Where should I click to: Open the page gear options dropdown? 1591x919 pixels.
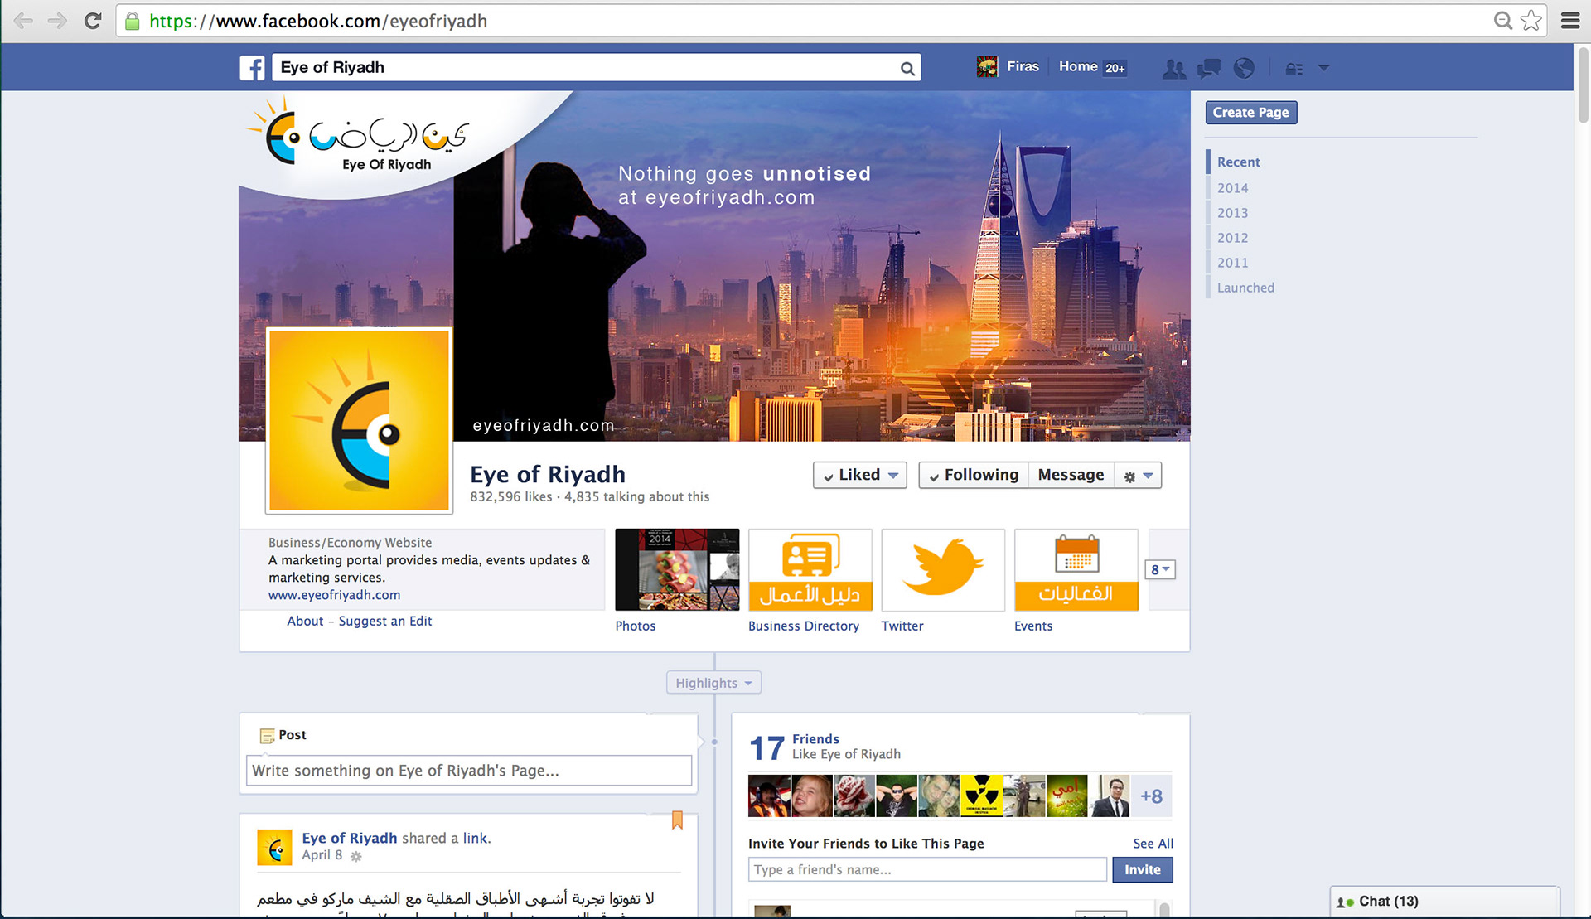(x=1138, y=476)
